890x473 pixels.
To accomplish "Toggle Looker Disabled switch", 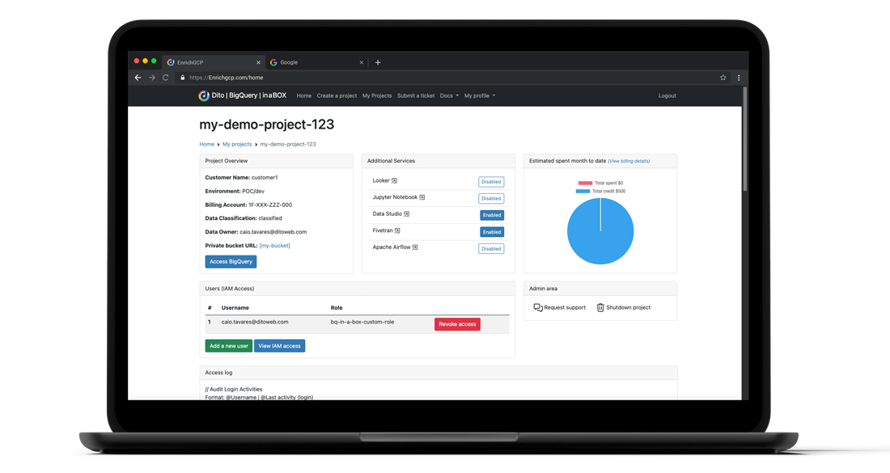I will coord(491,182).
